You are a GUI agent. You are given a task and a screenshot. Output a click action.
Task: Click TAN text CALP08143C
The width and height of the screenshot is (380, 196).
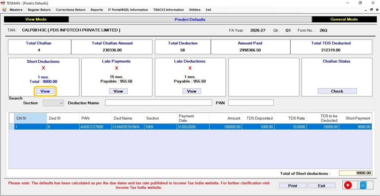pyautogui.click(x=34, y=30)
